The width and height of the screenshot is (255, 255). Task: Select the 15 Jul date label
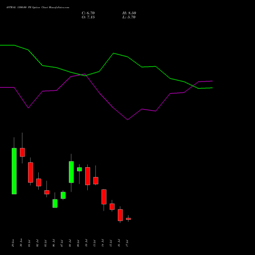pyautogui.click(x=111, y=243)
